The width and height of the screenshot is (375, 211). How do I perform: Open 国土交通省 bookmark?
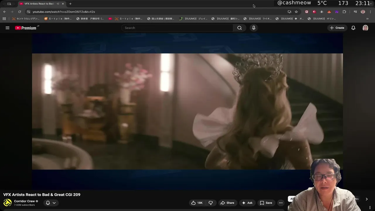161,18
